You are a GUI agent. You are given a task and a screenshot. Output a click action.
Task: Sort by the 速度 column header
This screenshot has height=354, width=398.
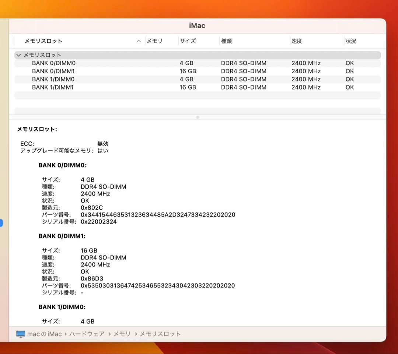pos(296,41)
